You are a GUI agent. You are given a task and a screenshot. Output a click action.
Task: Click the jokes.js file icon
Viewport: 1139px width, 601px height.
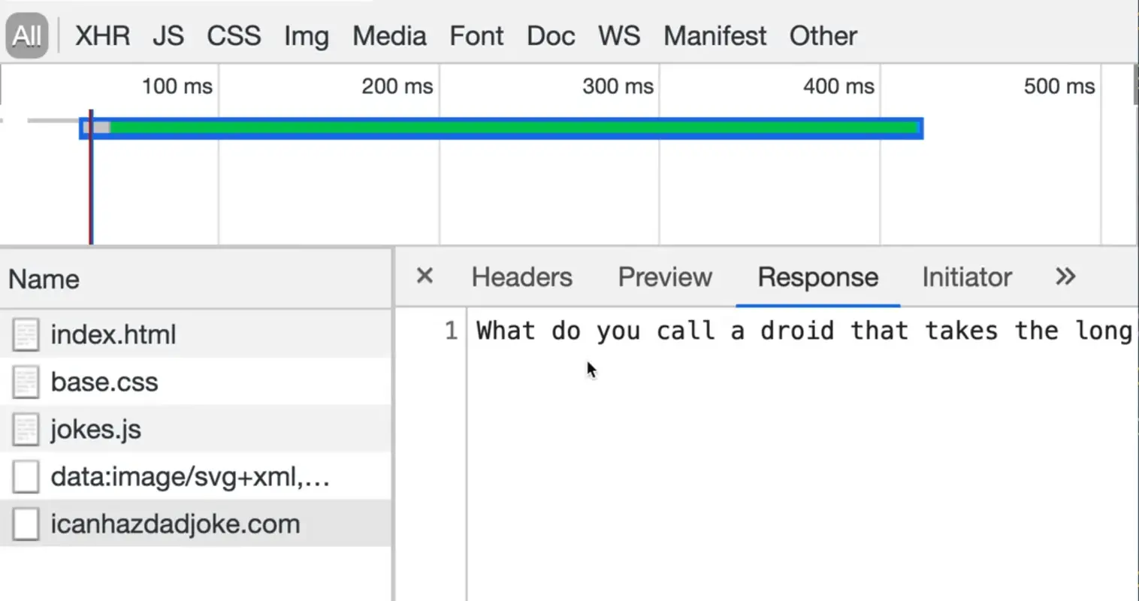[26, 430]
